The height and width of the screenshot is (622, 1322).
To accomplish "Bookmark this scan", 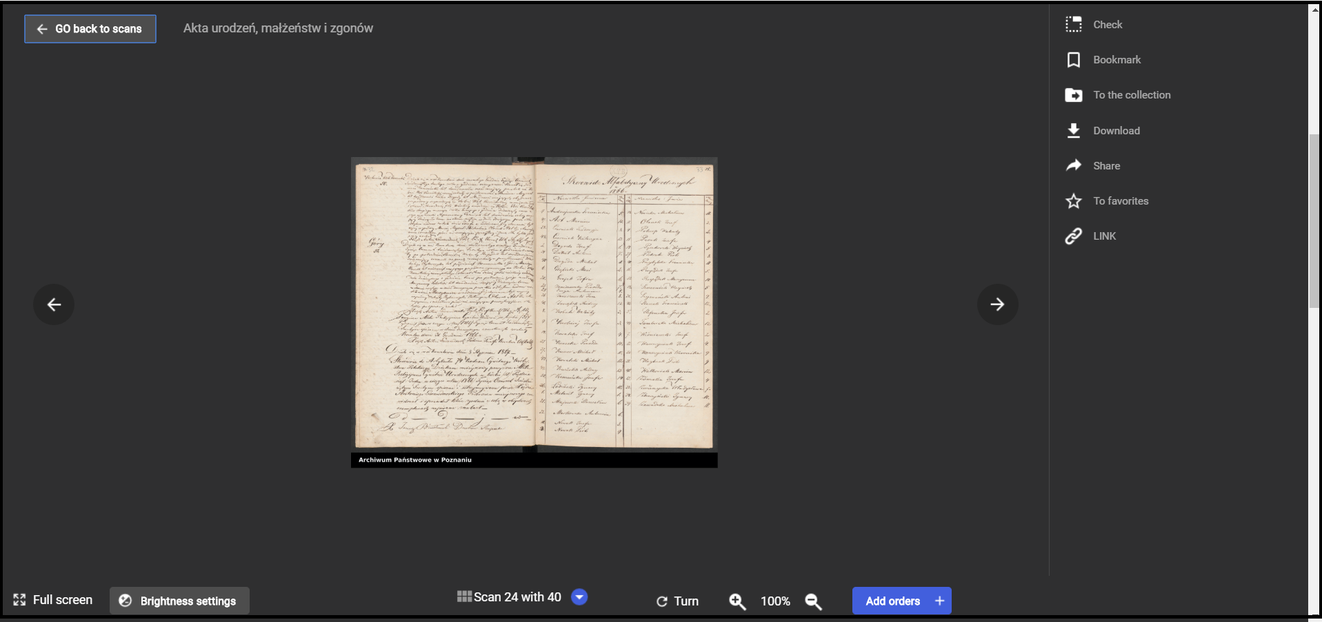I will (x=1073, y=60).
